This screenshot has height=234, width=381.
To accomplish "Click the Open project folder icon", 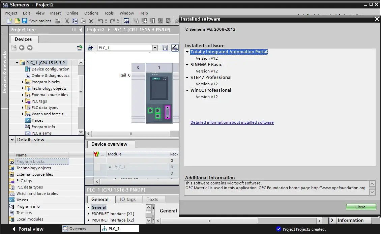I will coord(17,21).
